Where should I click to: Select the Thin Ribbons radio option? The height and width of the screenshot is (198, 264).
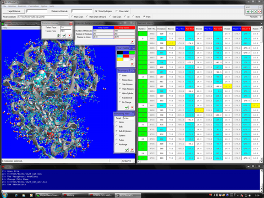coord(120,84)
